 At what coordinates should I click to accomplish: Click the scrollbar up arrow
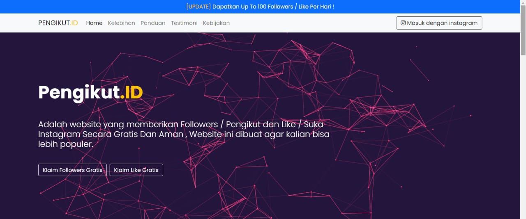point(523,3)
